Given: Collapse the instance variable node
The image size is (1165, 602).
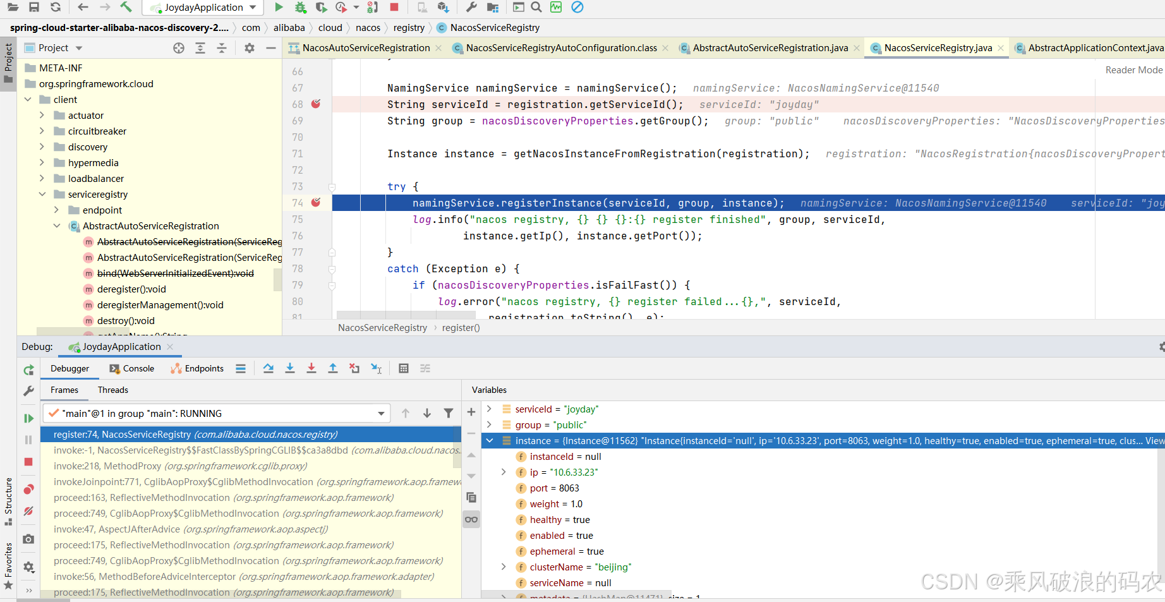Looking at the screenshot, I should click(x=490, y=441).
